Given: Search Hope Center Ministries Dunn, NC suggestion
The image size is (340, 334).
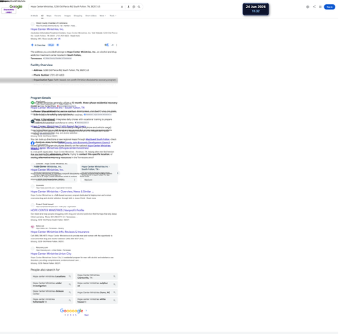Looking at the screenshot, I should click(x=97, y=292).
